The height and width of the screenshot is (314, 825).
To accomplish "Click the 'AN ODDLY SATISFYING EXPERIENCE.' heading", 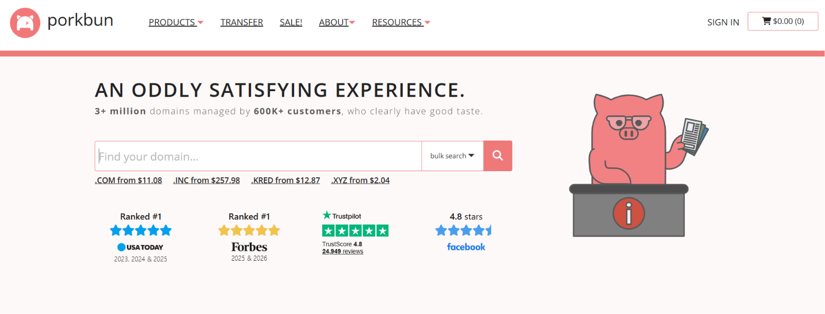I will [x=280, y=89].
